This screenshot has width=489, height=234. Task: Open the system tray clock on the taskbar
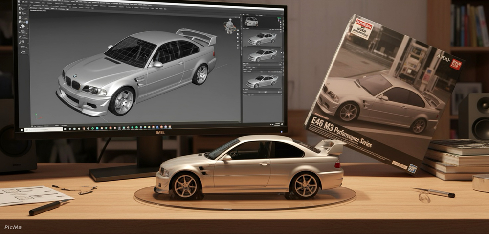pyautogui.click(x=278, y=124)
